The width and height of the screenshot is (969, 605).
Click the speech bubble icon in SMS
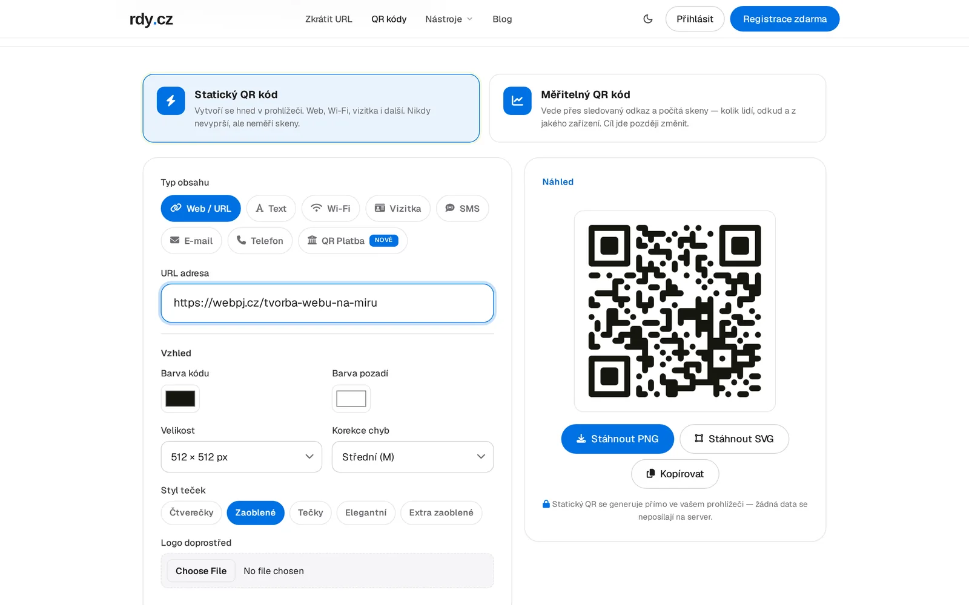click(450, 208)
